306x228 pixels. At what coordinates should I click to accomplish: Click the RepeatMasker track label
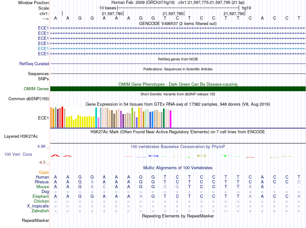(35, 221)
